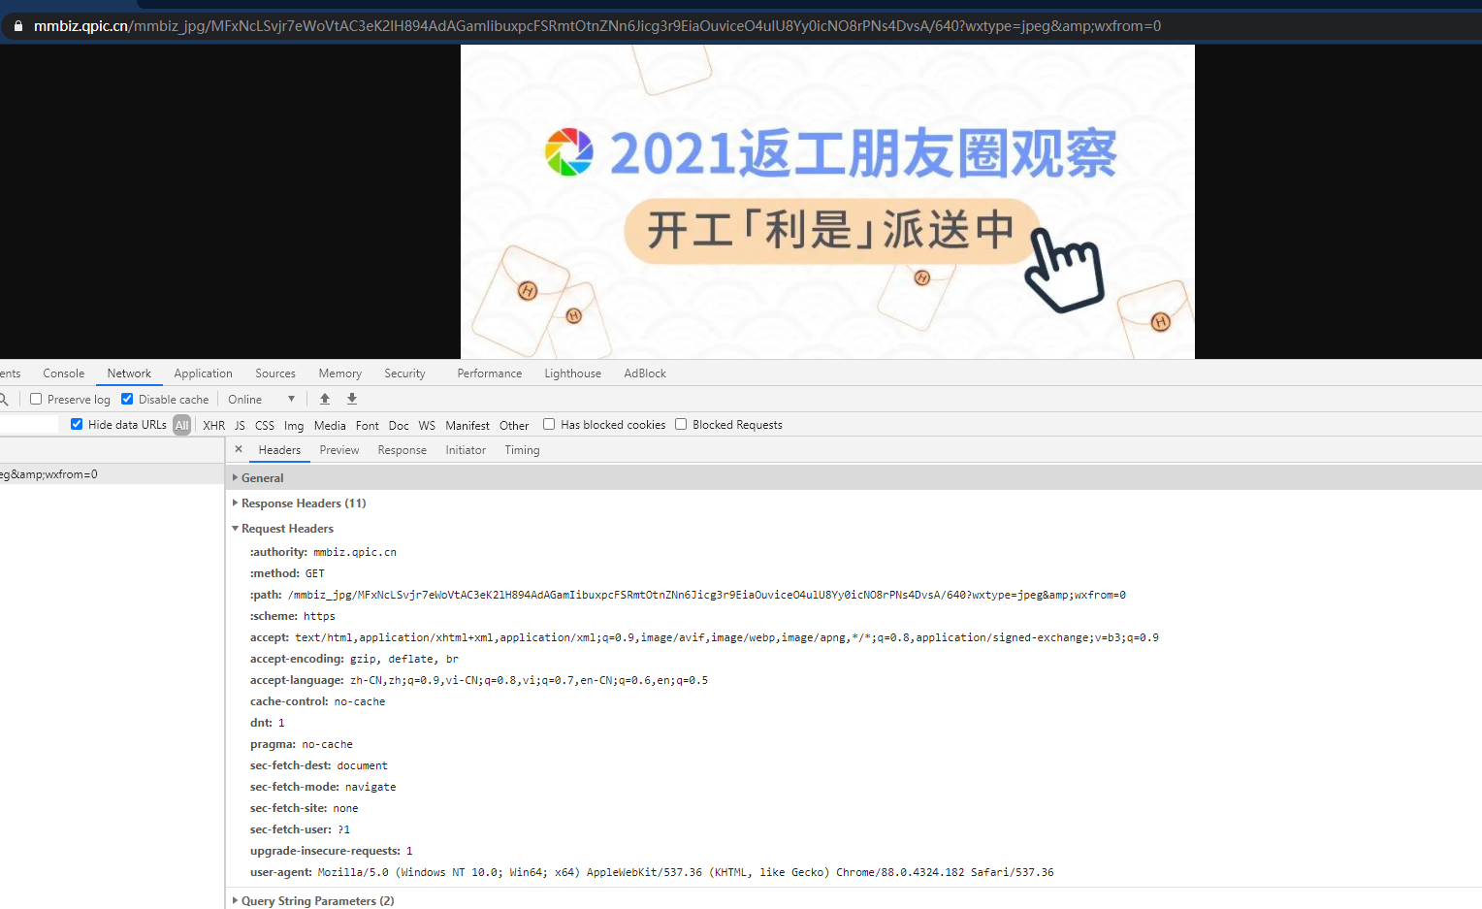Click the :authority mmbiz.qpic.cn header value
This screenshot has height=909, width=1482.
point(355,552)
